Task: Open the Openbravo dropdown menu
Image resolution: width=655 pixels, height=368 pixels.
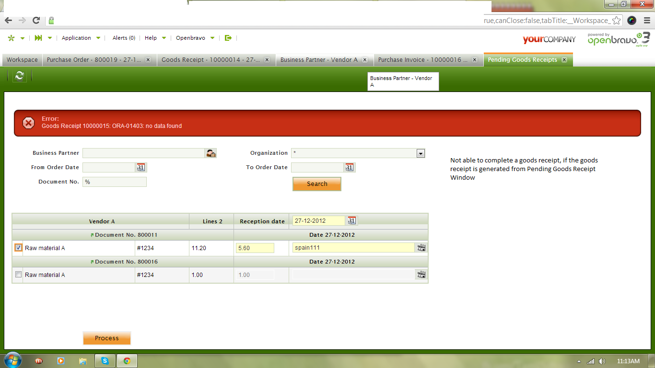Action: tap(195, 38)
